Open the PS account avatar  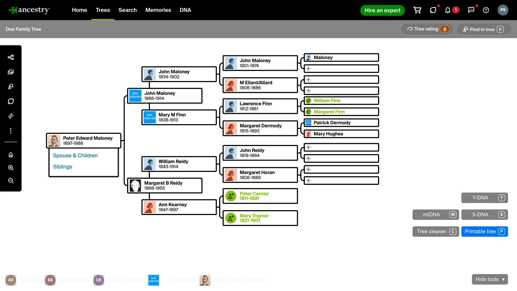503,10
